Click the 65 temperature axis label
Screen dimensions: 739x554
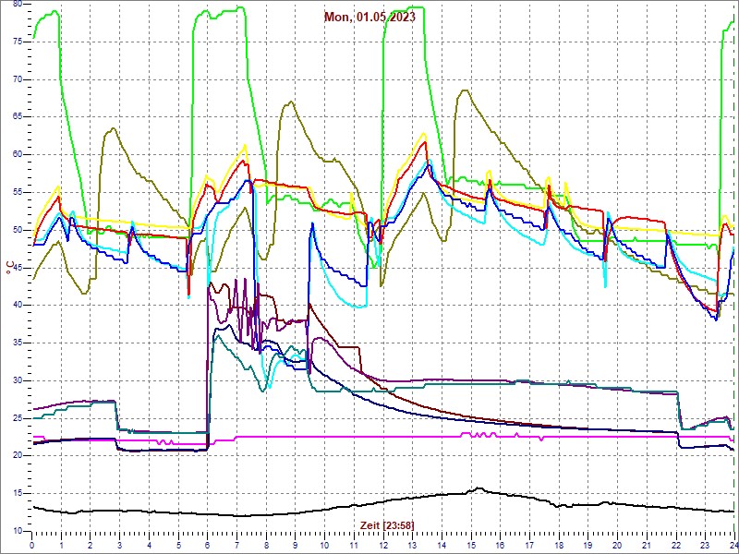tap(18, 117)
